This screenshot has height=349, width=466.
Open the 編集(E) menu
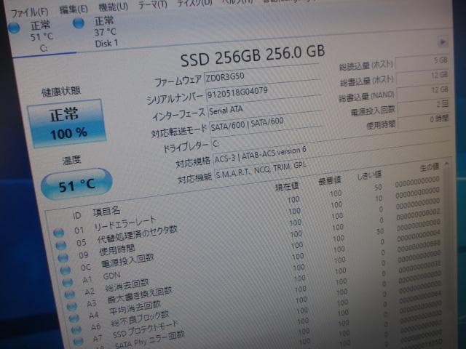74,9
